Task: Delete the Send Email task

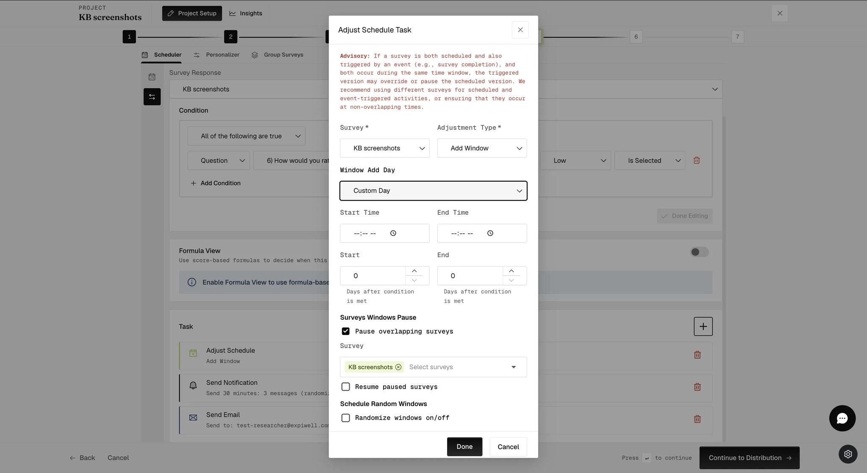Action: click(697, 419)
